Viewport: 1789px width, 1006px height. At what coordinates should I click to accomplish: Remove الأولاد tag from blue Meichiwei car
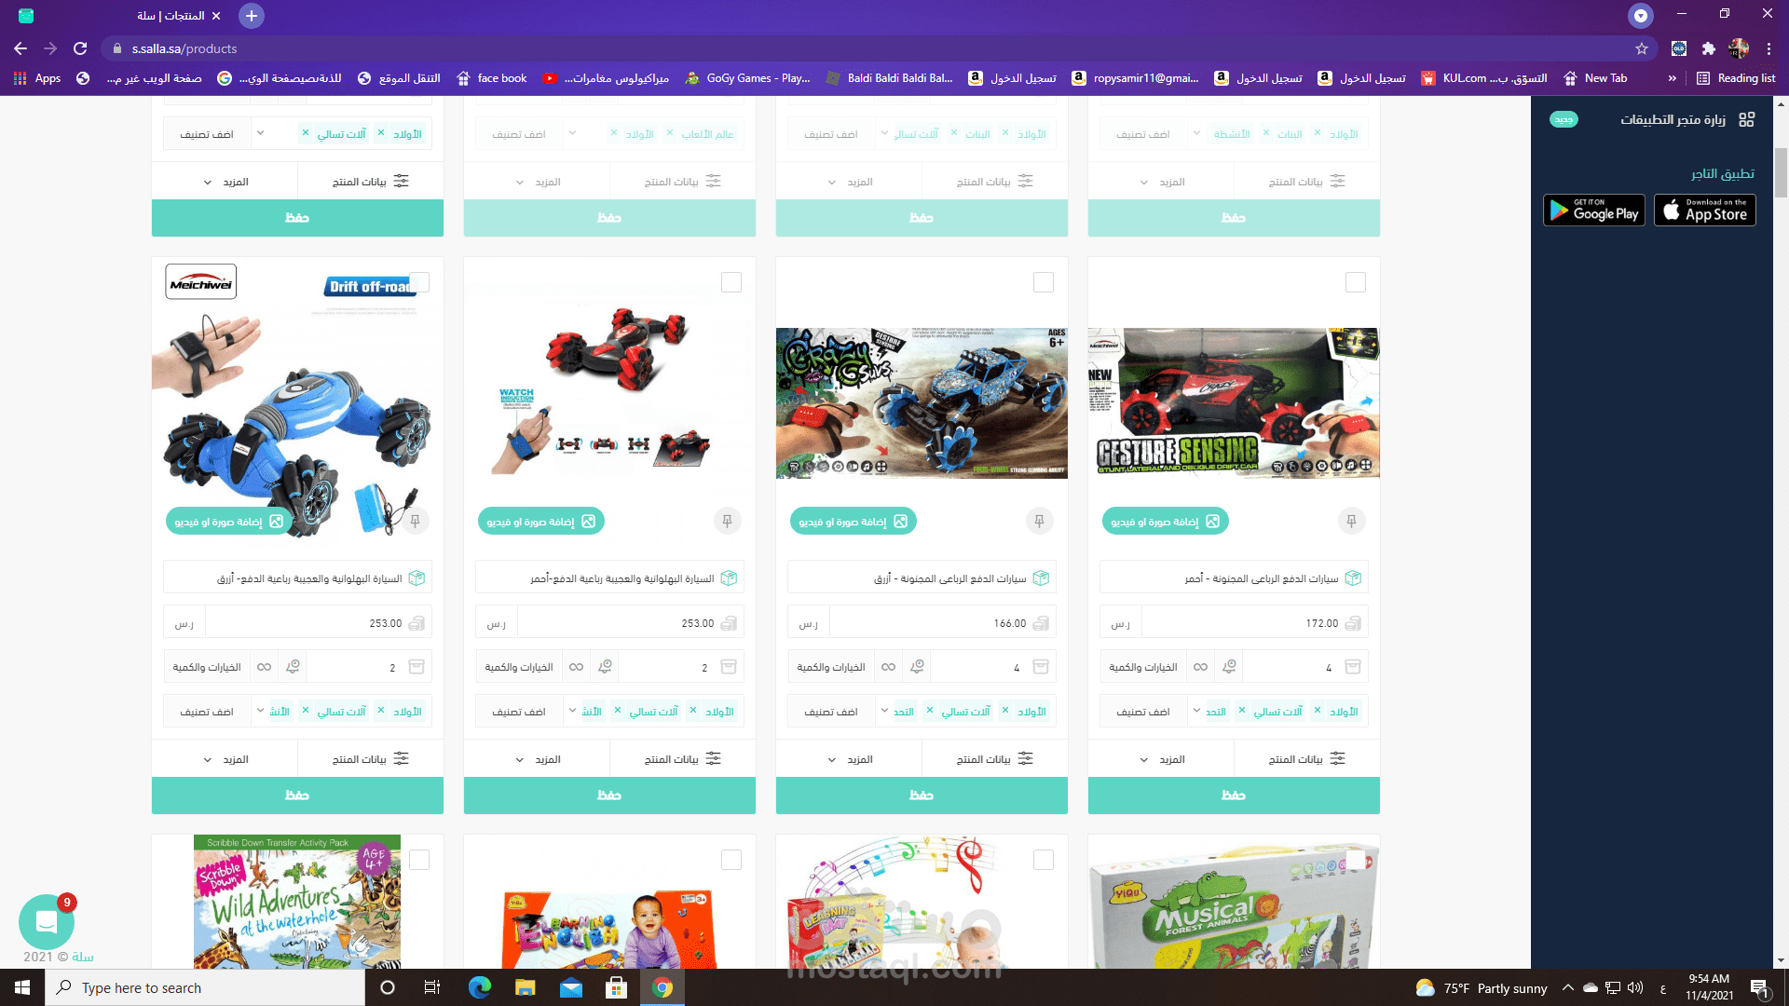[381, 711]
